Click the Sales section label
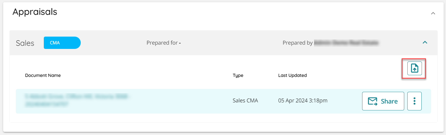 [25, 43]
